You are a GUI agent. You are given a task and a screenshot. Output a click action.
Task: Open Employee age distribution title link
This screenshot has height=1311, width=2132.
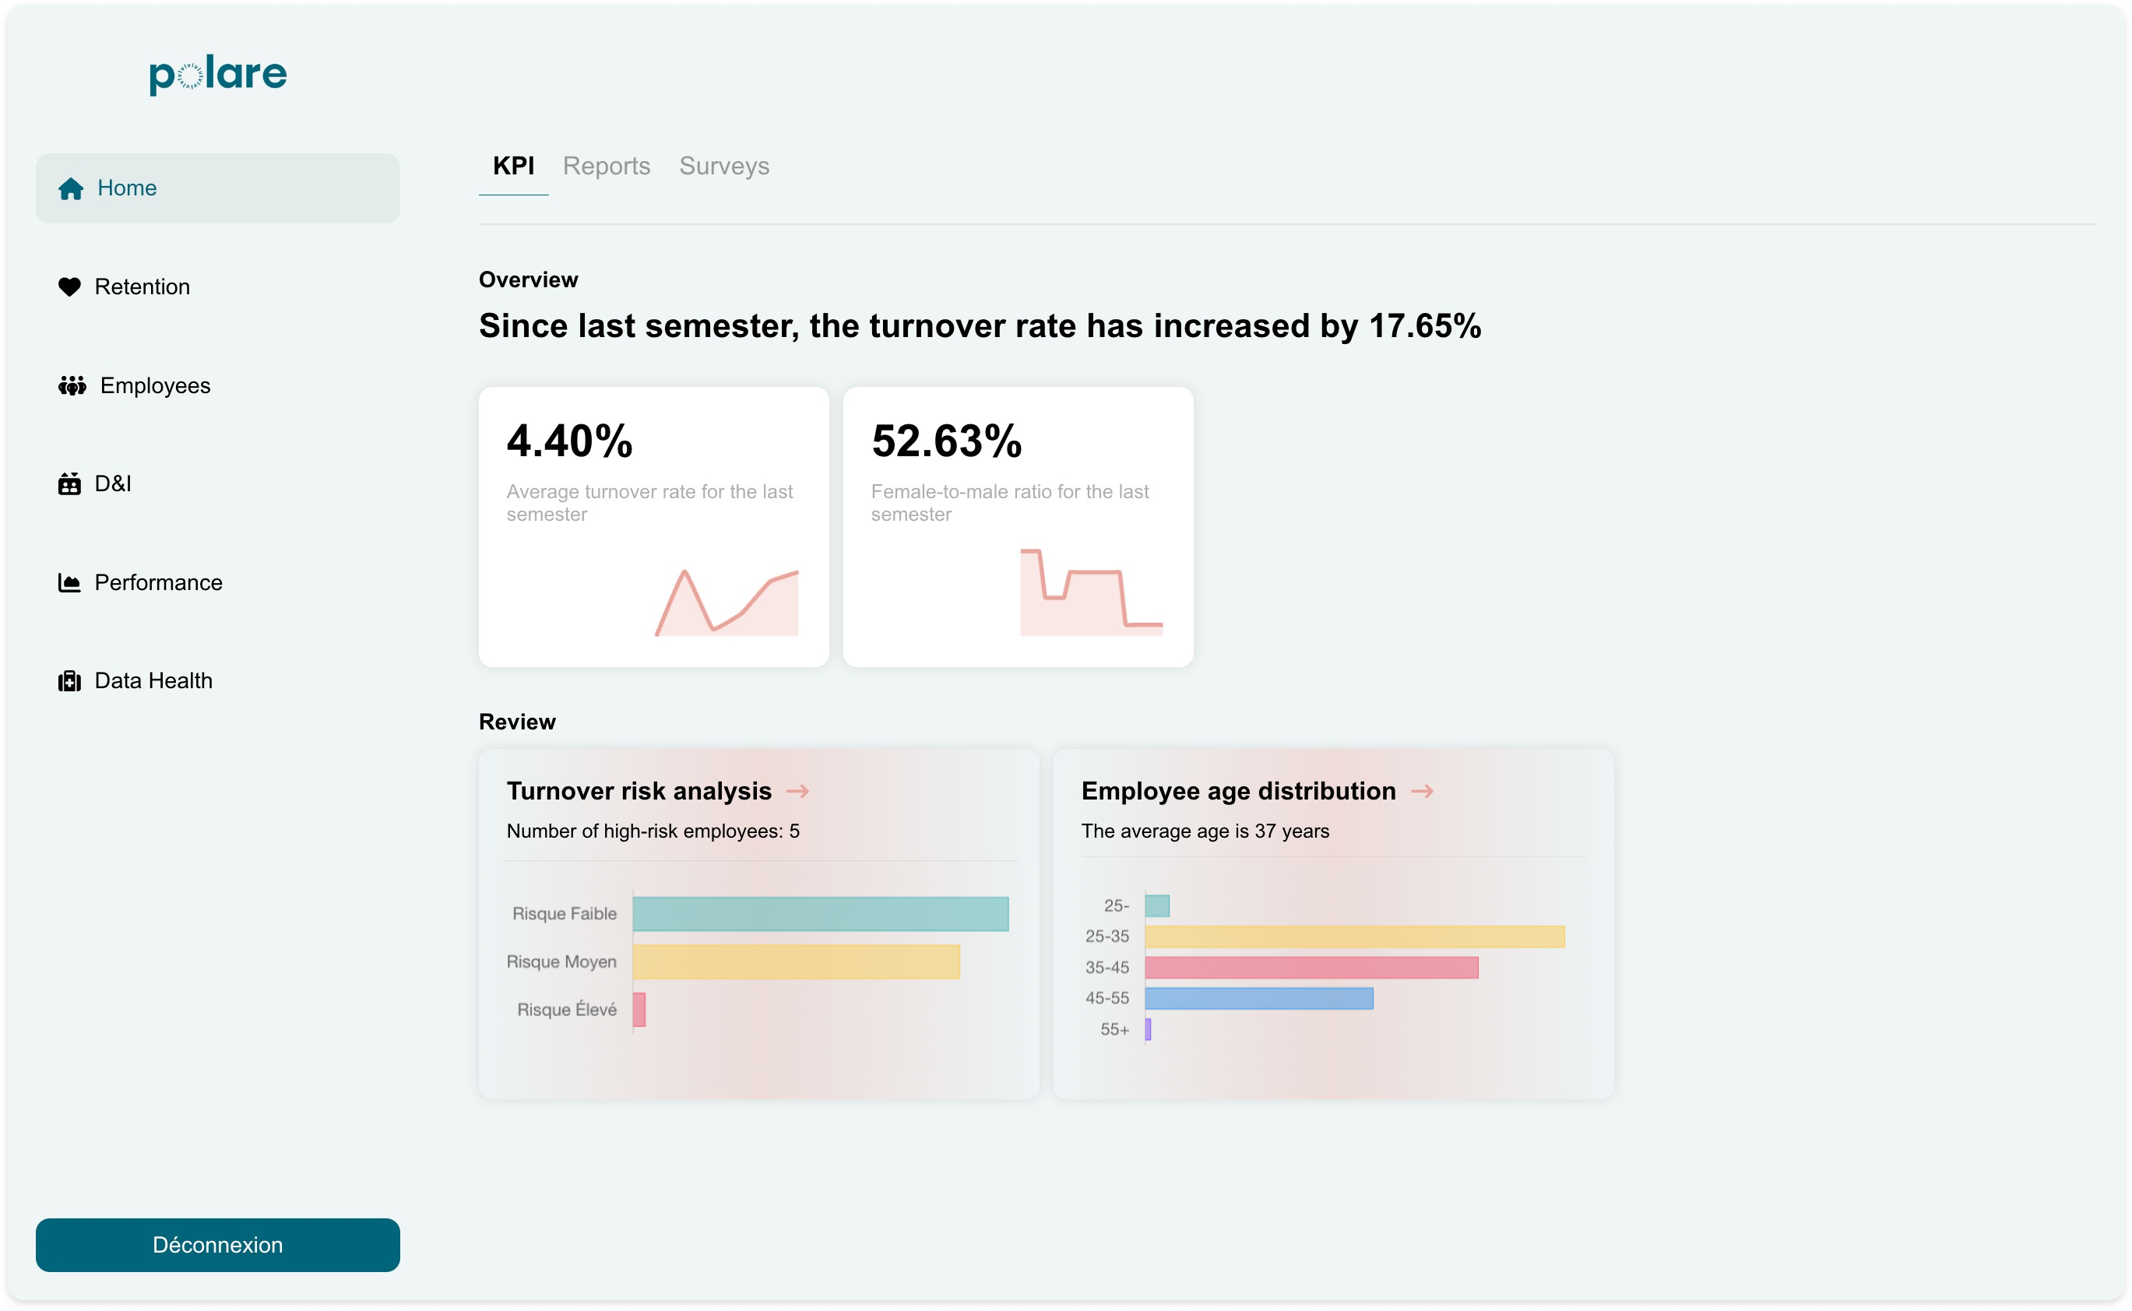[1238, 791]
